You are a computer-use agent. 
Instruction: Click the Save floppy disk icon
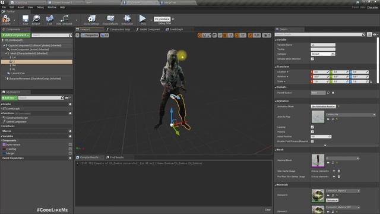(25, 18)
